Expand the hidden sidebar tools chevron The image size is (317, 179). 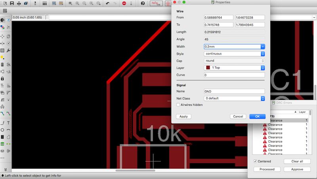6,169
